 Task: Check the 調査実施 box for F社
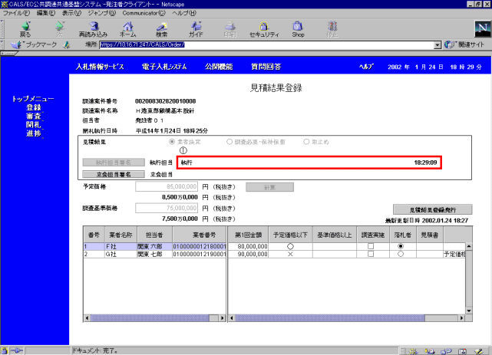coord(371,246)
